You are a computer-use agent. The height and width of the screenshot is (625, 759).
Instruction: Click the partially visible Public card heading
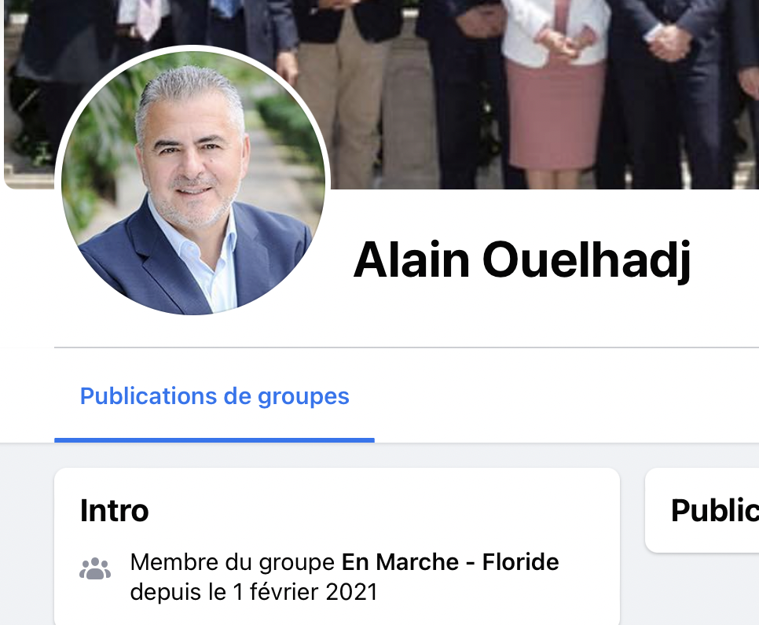[714, 511]
